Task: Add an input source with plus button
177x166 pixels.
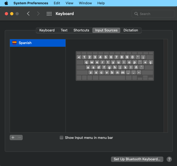Action: pos(13,138)
